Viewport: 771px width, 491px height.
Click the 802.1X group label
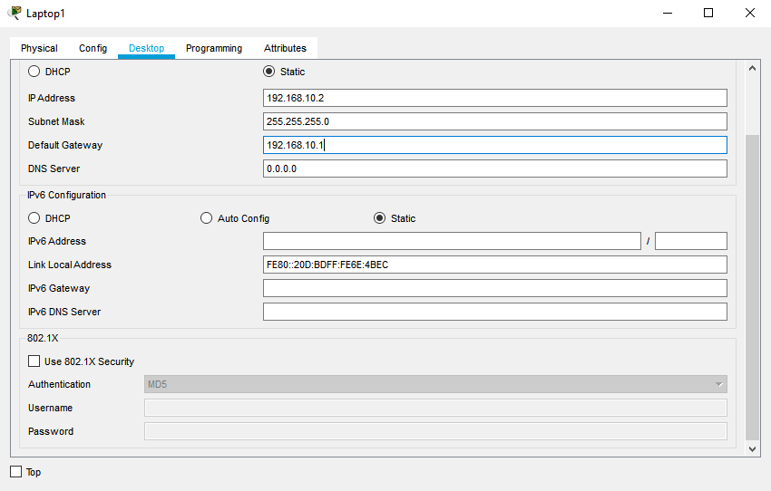coord(43,338)
